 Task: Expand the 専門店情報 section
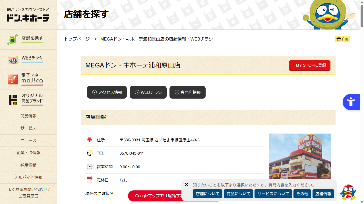click(187, 92)
